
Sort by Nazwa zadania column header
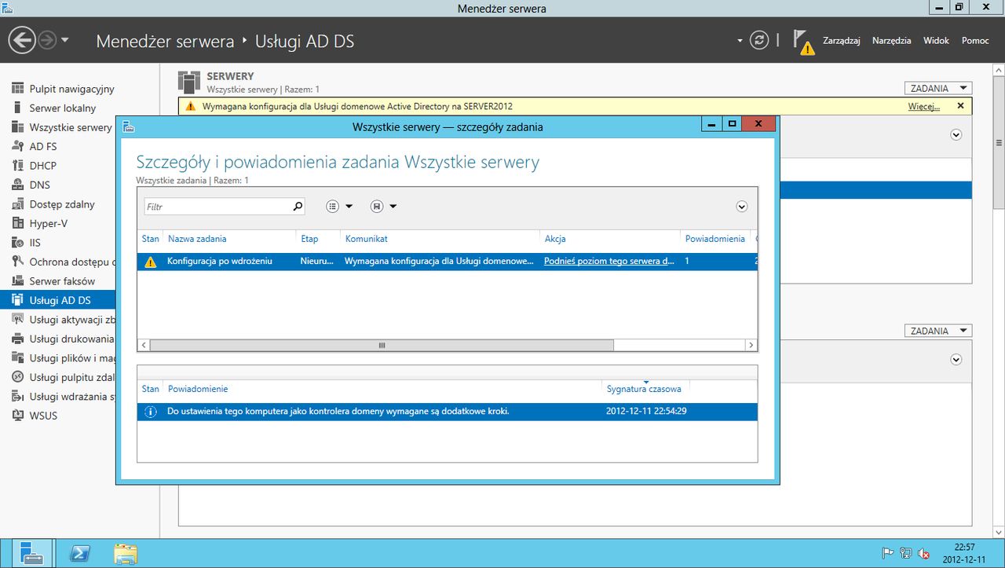click(x=197, y=239)
